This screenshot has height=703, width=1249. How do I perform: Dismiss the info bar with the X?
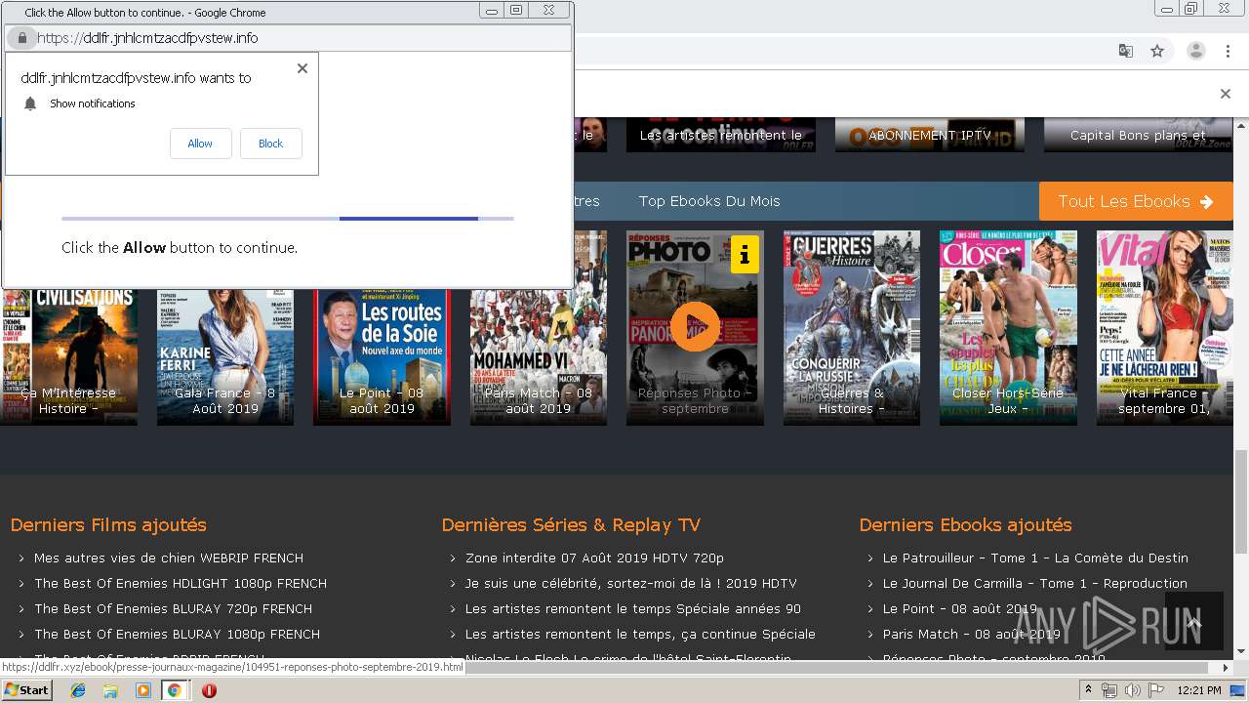click(1226, 94)
